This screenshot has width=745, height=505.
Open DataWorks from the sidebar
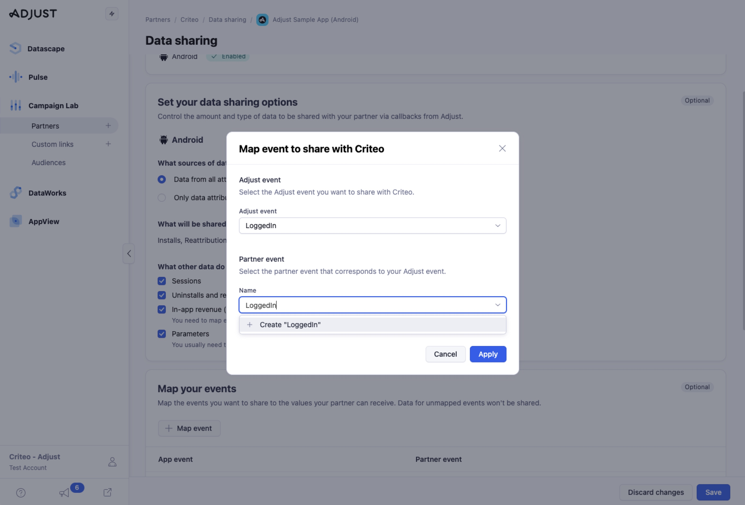(48, 193)
